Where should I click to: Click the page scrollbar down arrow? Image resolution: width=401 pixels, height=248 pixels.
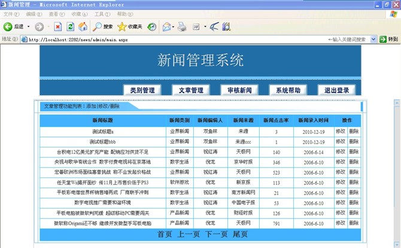(x=397, y=244)
